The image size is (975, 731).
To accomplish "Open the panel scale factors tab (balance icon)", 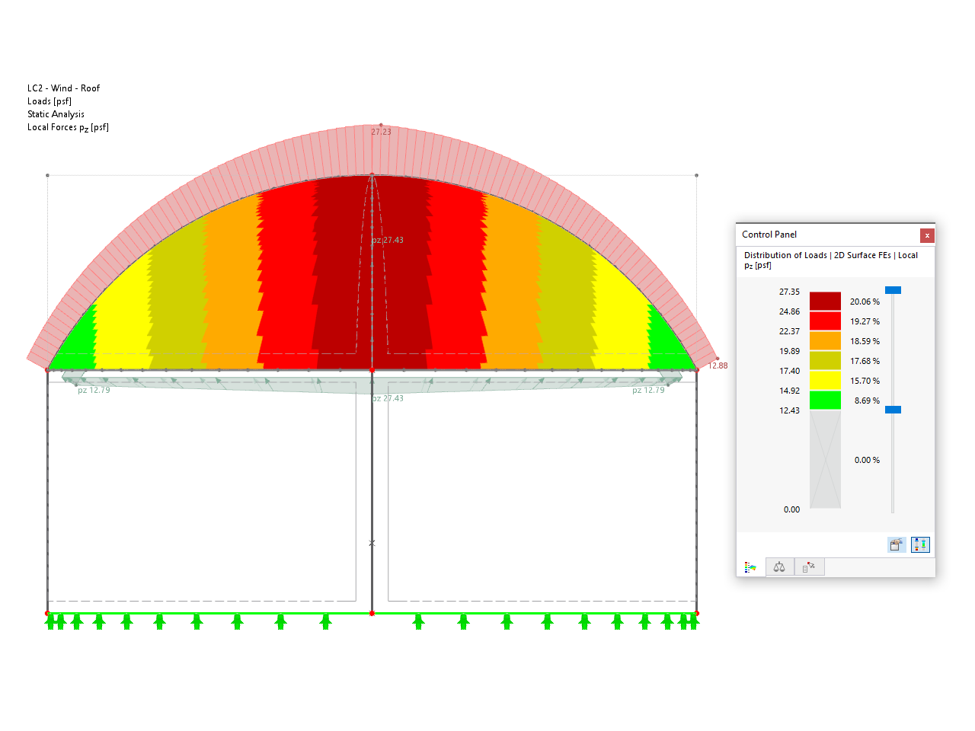I will tap(779, 567).
